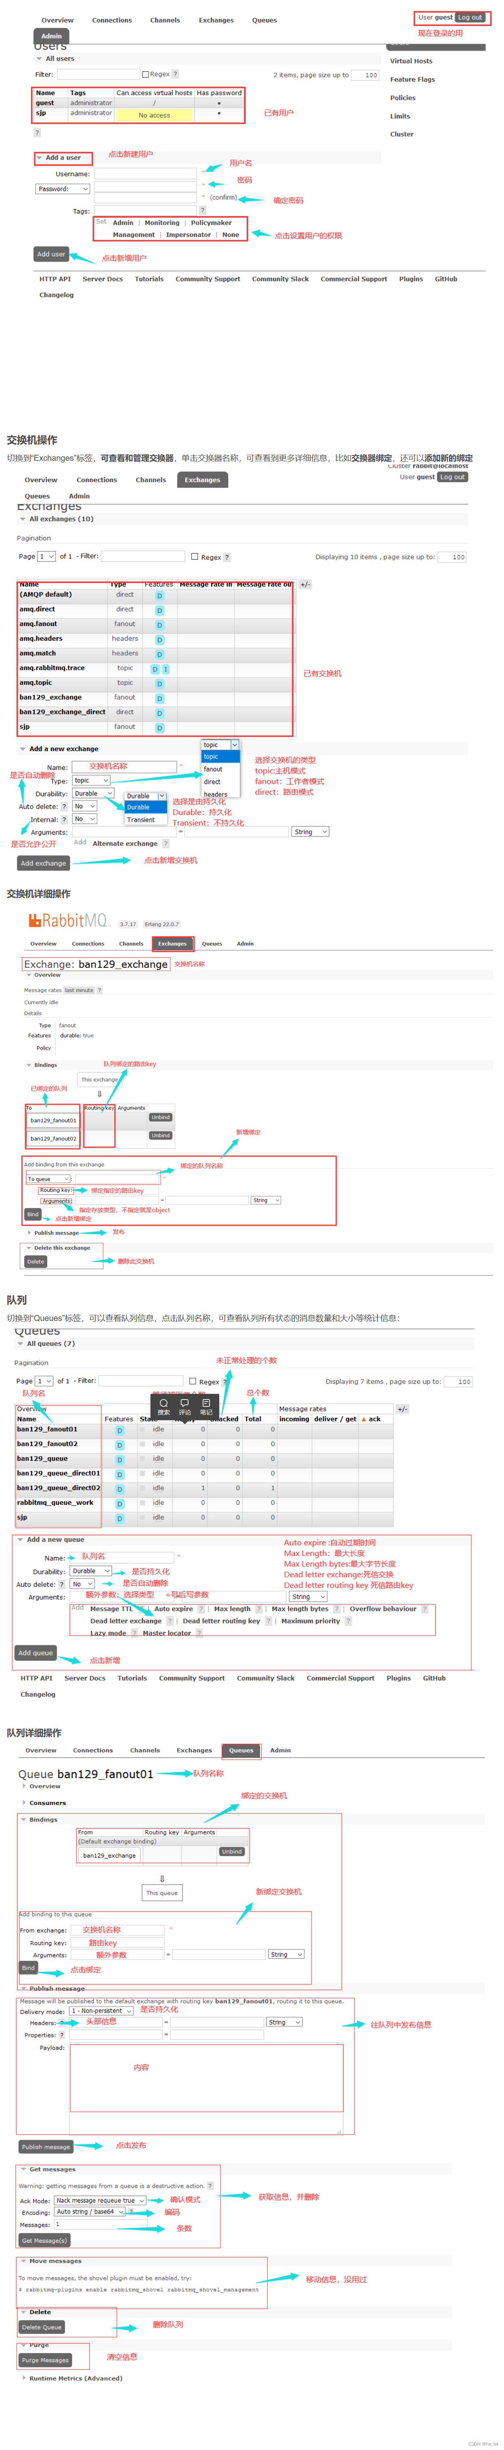504x2450 pixels.
Task: Click ban129_queue in the queues list
Action: 43,1459
